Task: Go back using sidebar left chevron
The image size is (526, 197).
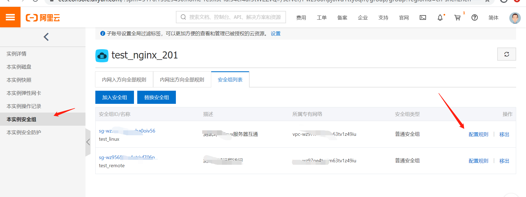Action: tap(46, 37)
